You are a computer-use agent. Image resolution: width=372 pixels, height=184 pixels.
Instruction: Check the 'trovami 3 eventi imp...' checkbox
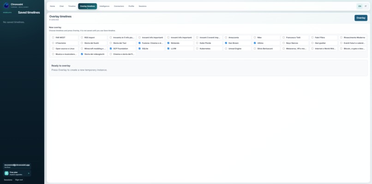197,37
